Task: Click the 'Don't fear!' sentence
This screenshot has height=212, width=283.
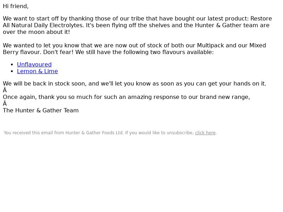Action: coord(58,52)
